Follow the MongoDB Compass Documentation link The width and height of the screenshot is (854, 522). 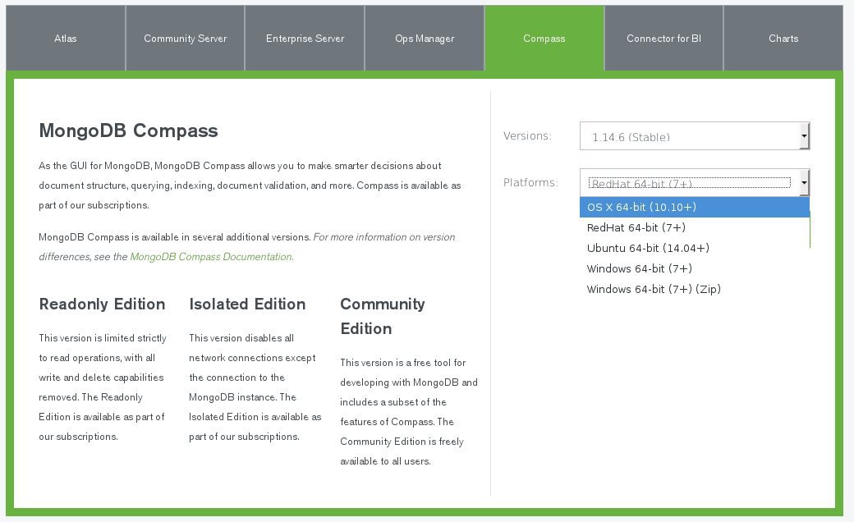click(x=211, y=256)
